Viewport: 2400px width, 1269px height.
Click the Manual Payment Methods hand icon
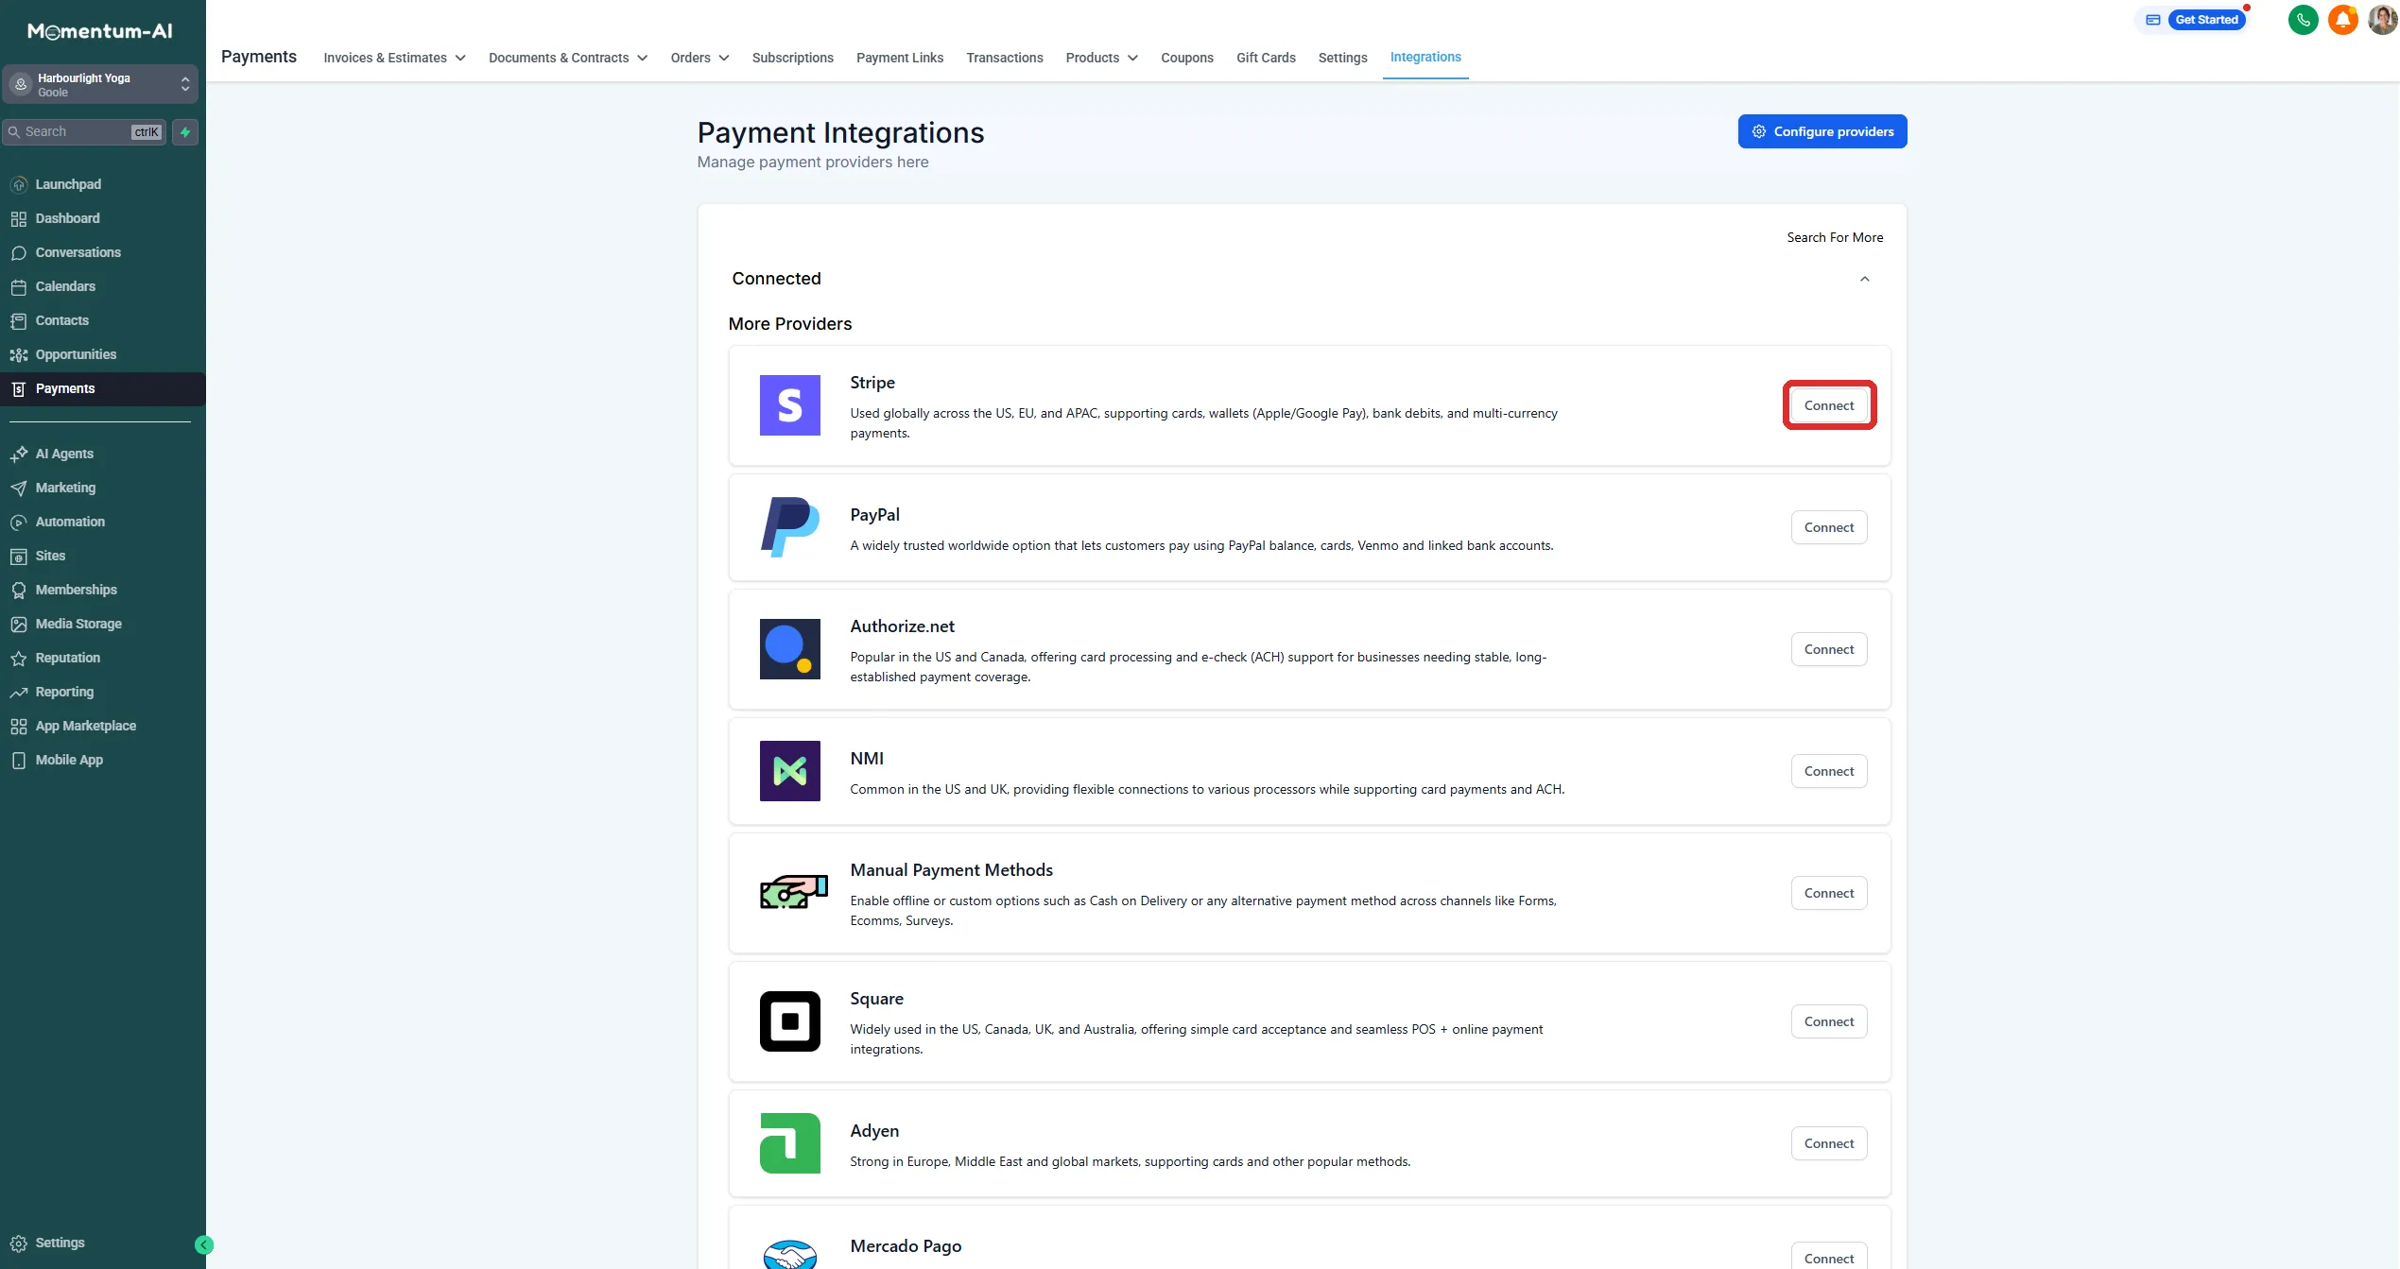pos(793,892)
